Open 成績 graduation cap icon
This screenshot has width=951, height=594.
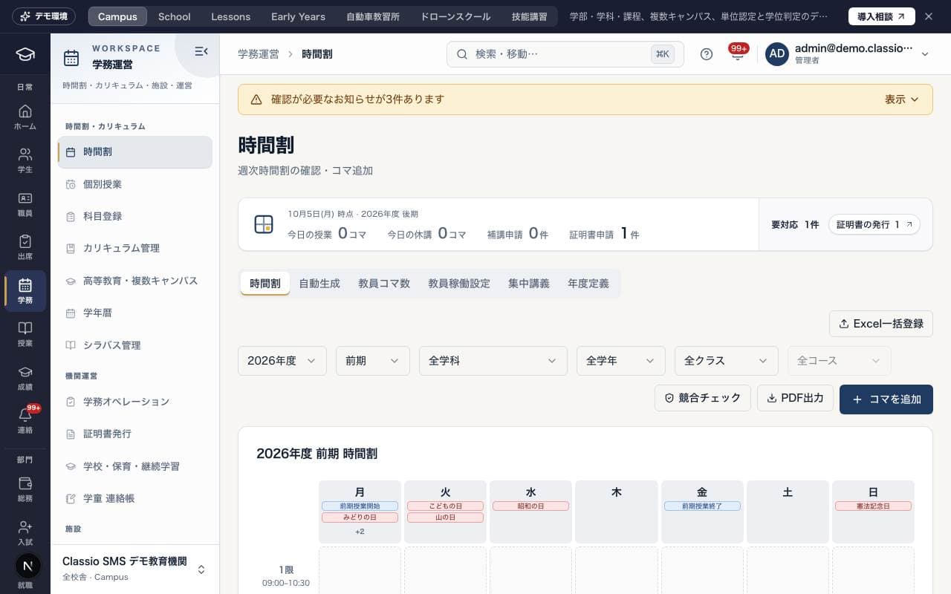pyautogui.click(x=25, y=378)
